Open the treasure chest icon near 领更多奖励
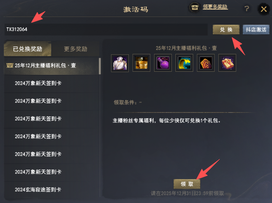The image size is (272, 203). (x=195, y=7)
